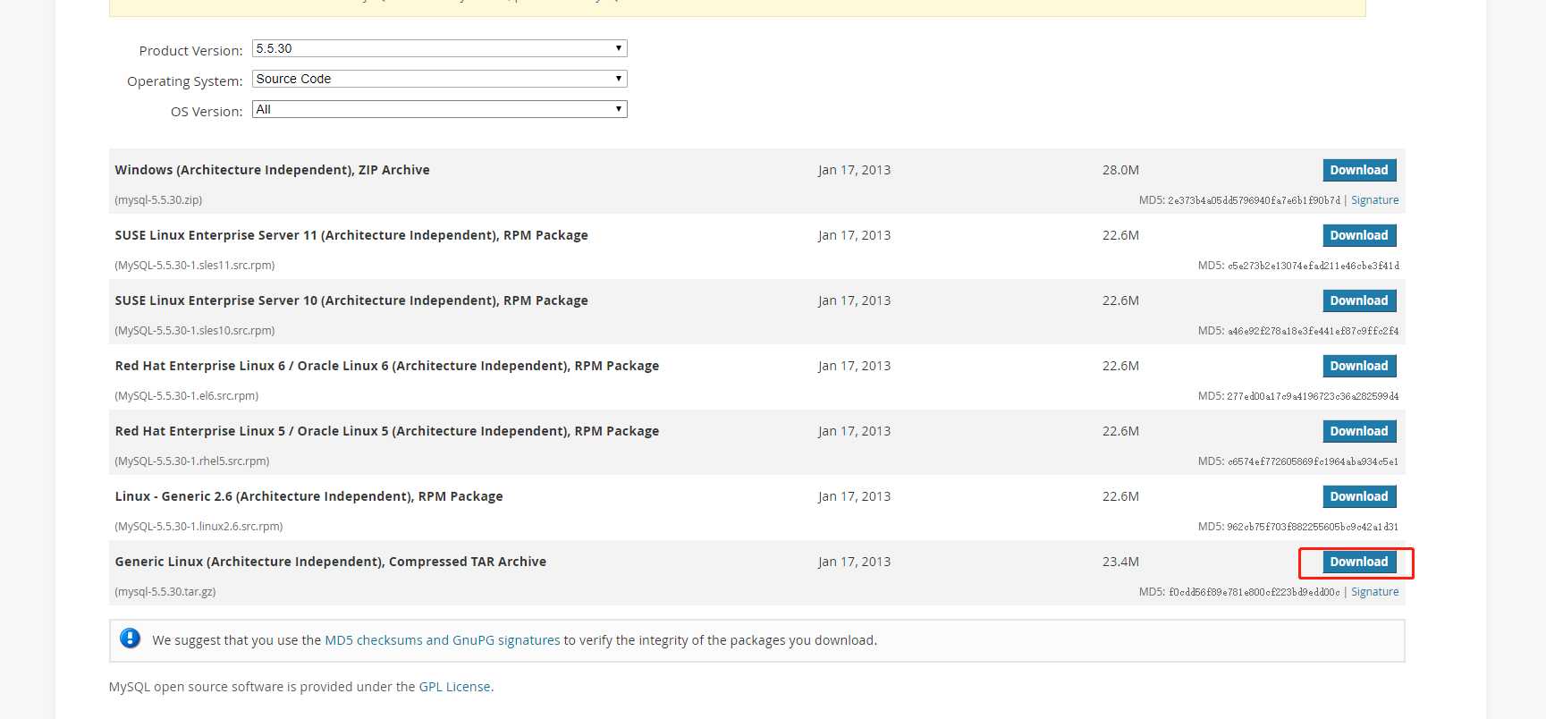The image size is (1546, 719).
Task: Open the OS Version dropdown showing All
Action: pyautogui.click(x=439, y=109)
